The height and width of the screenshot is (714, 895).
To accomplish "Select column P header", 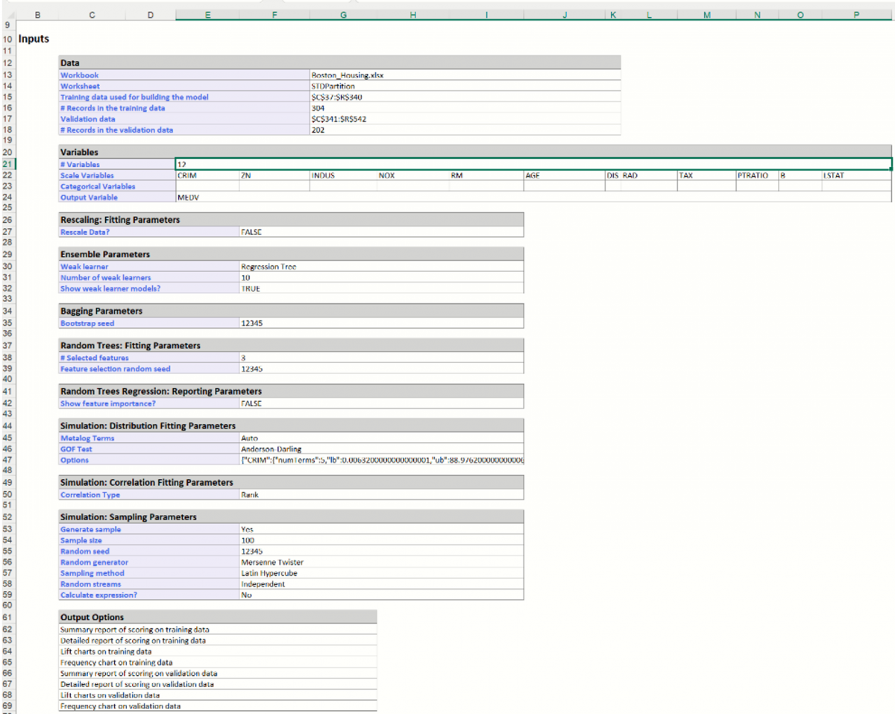I will [855, 13].
